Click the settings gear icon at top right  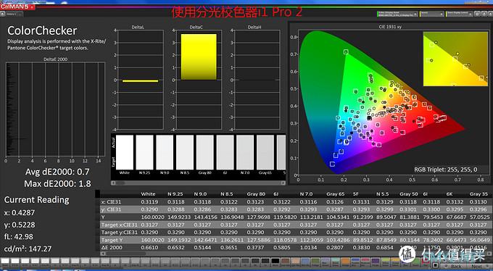(477, 14)
